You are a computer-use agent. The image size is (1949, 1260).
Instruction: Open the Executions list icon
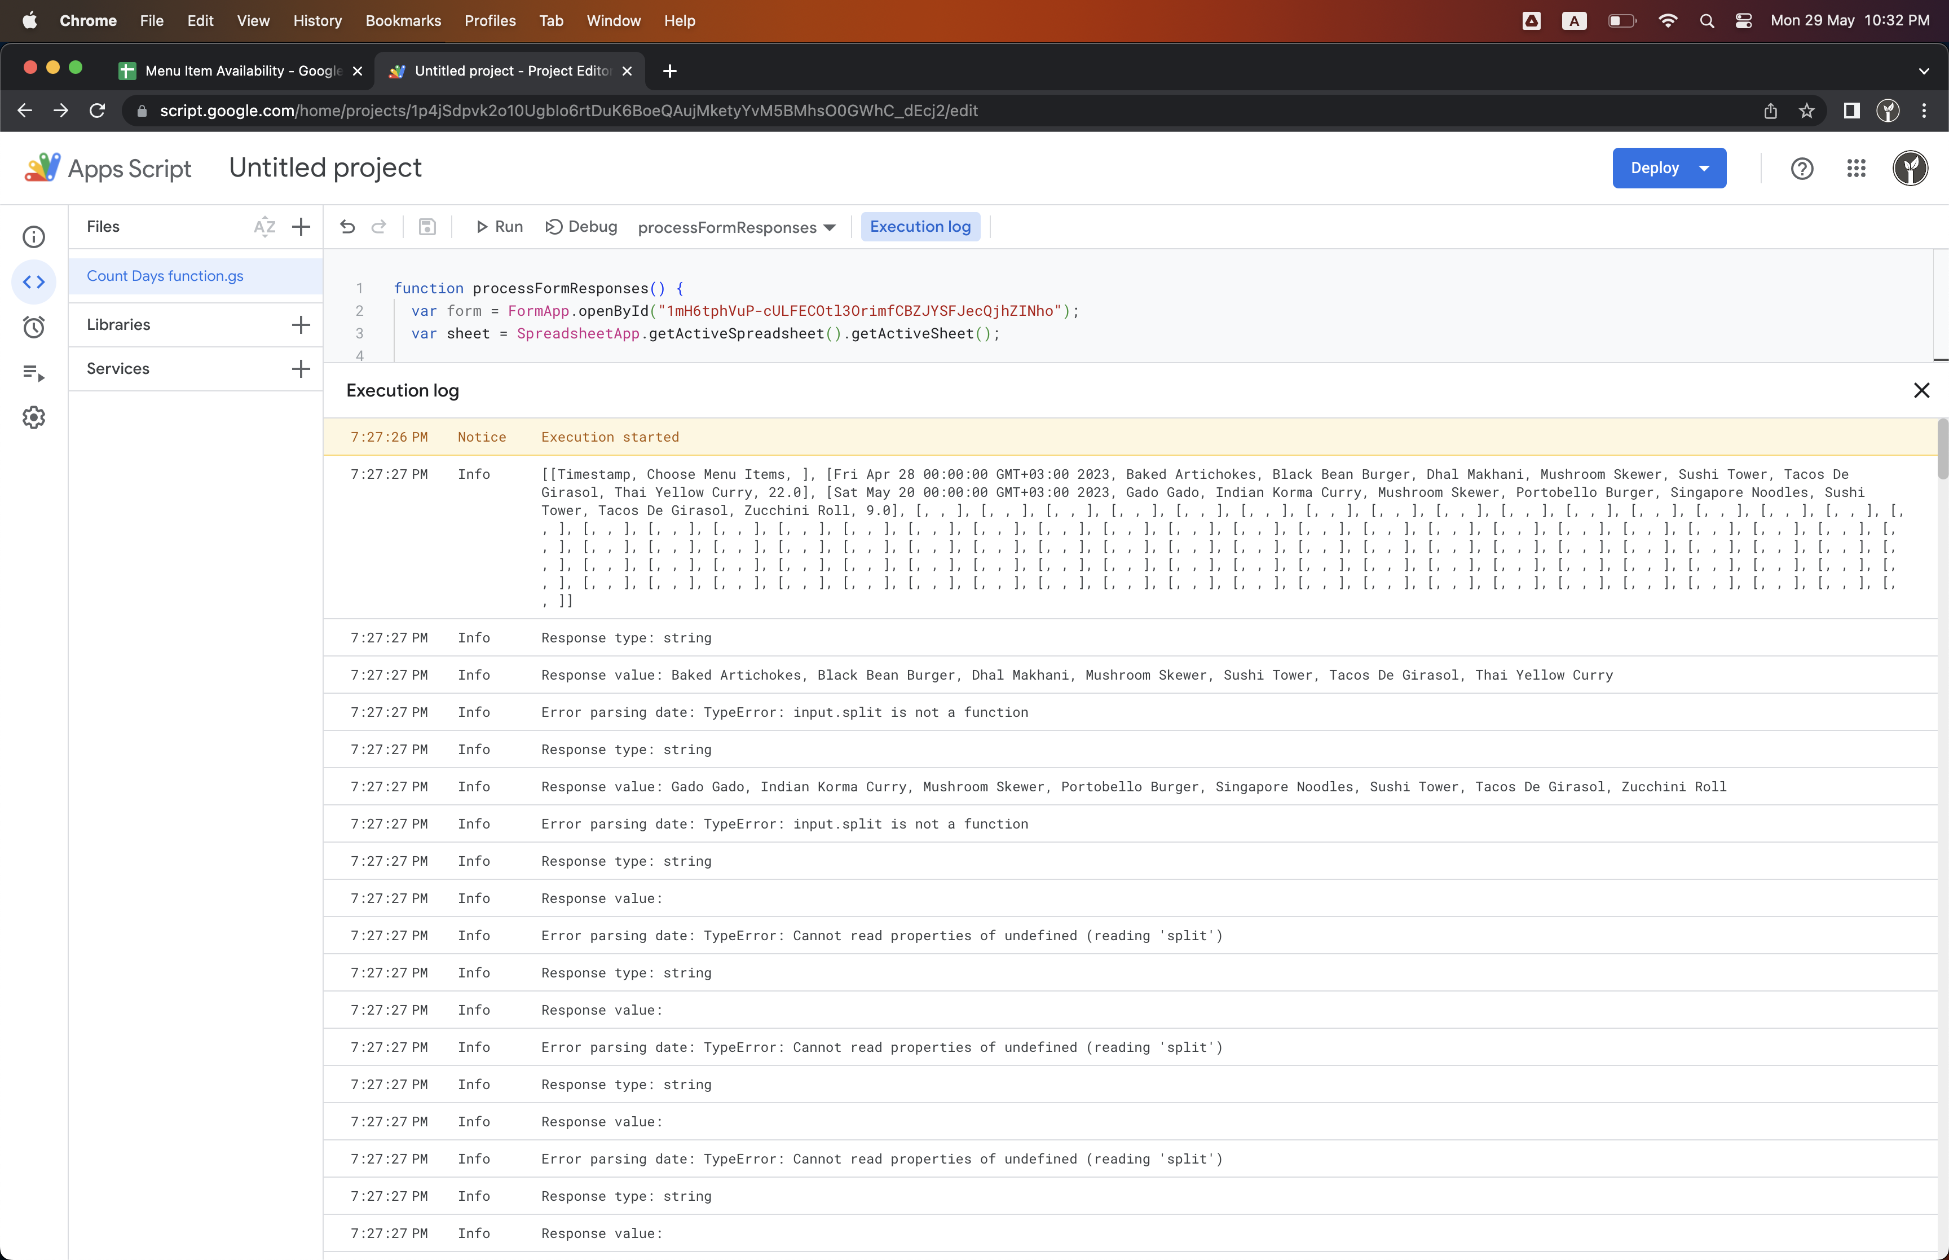click(33, 373)
